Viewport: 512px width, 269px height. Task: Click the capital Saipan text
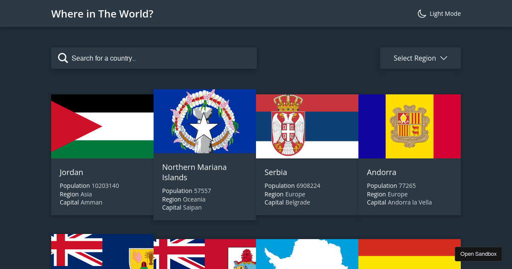pos(192,208)
